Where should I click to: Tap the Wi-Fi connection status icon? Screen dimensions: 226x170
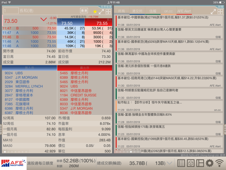coord(219,163)
